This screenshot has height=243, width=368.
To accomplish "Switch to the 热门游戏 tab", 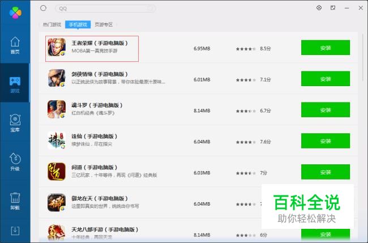I will pos(52,24).
